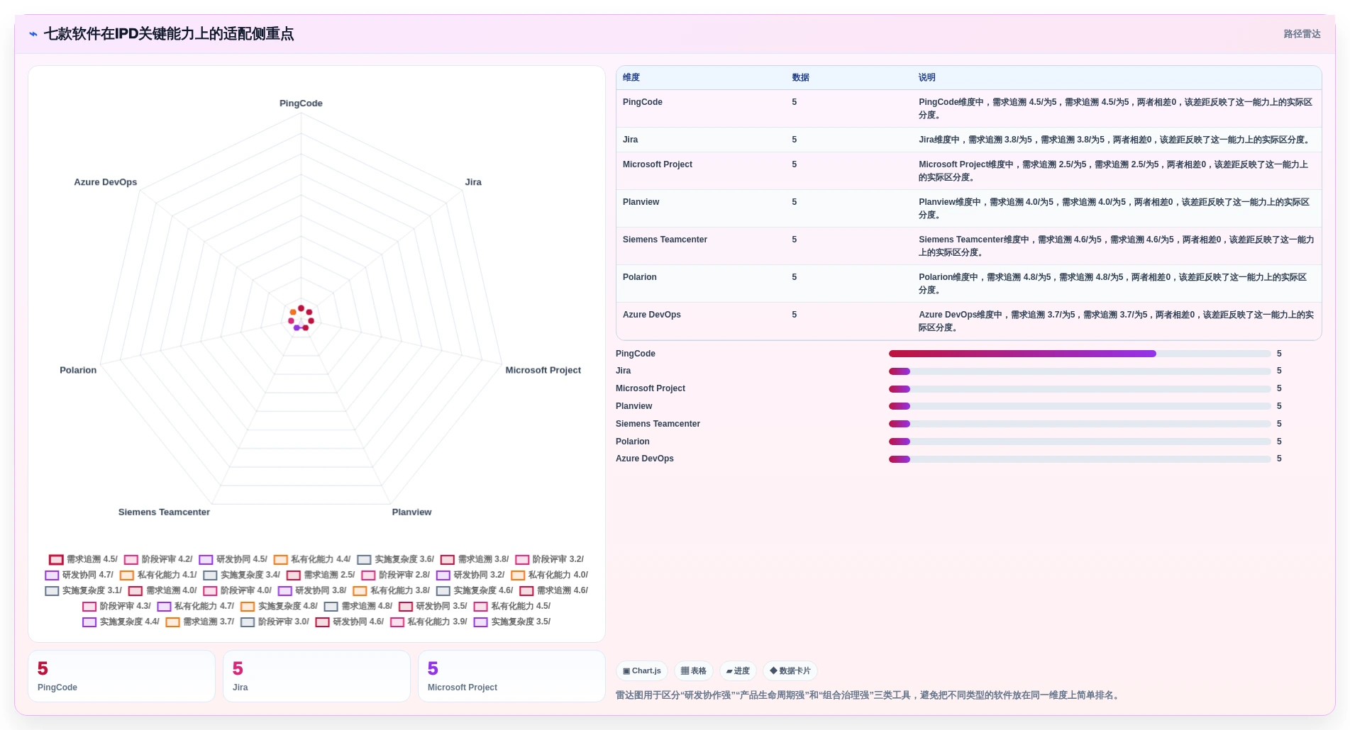This screenshot has height=730, width=1350.
Task: Click the 数据卡片 tag chip
Action: (x=790, y=670)
